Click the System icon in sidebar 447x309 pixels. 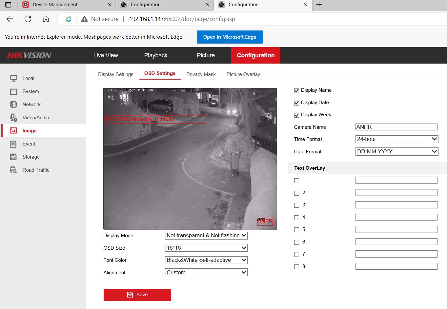tap(13, 91)
